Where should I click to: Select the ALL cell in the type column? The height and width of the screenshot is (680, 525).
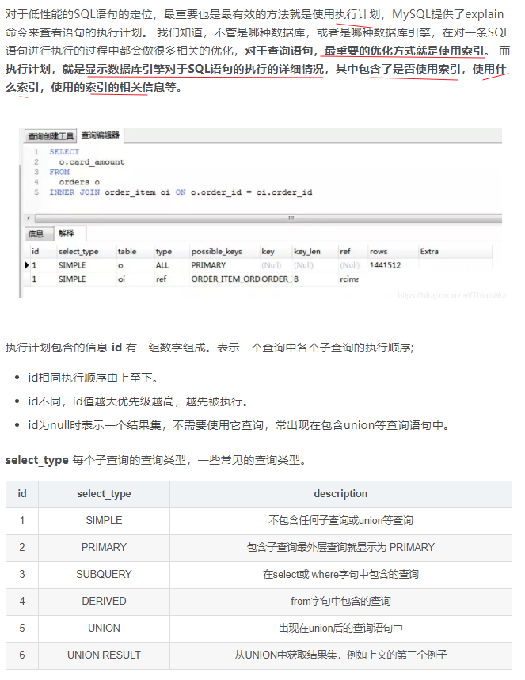(162, 265)
